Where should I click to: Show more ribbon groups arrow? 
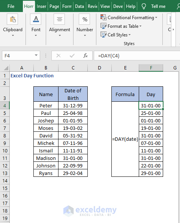coord(173,30)
